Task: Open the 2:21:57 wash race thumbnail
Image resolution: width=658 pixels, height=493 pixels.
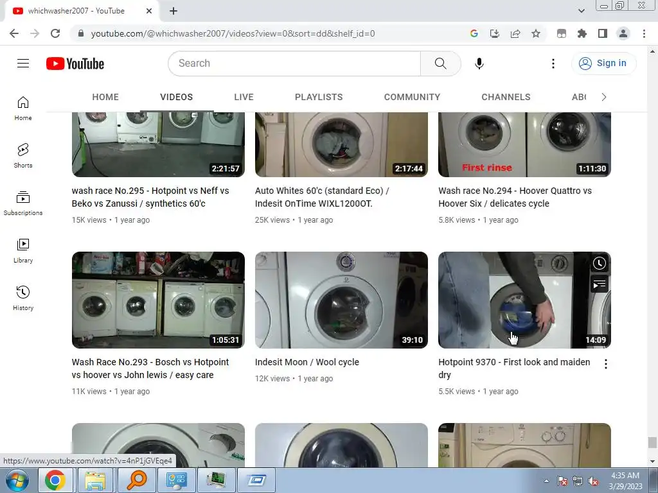Action: (x=158, y=144)
